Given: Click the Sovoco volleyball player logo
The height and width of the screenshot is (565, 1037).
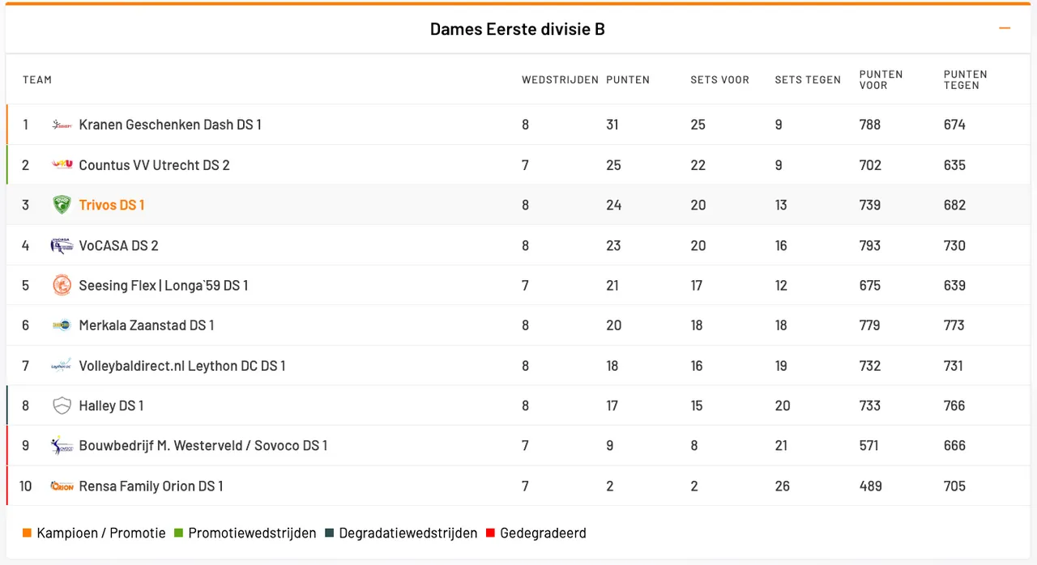Looking at the screenshot, I should tap(62, 445).
